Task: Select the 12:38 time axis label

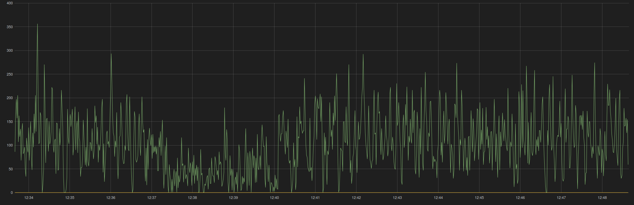Action: pyautogui.click(x=193, y=198)
